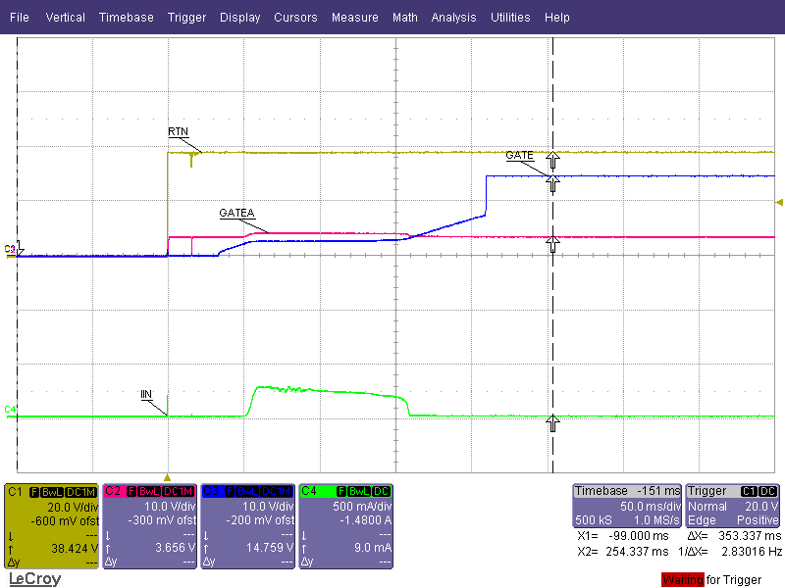Viewport: 785px width, 588px height.
Task: Click the trigger level marker on right edge
Action: tap(779, 202)
